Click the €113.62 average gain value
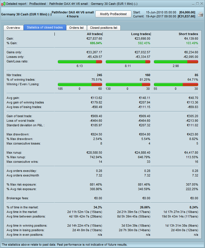 click(x=96, y=98)
